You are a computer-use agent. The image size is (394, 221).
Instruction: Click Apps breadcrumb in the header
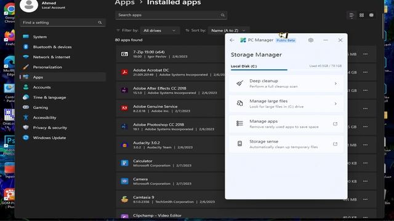(124, 2)
